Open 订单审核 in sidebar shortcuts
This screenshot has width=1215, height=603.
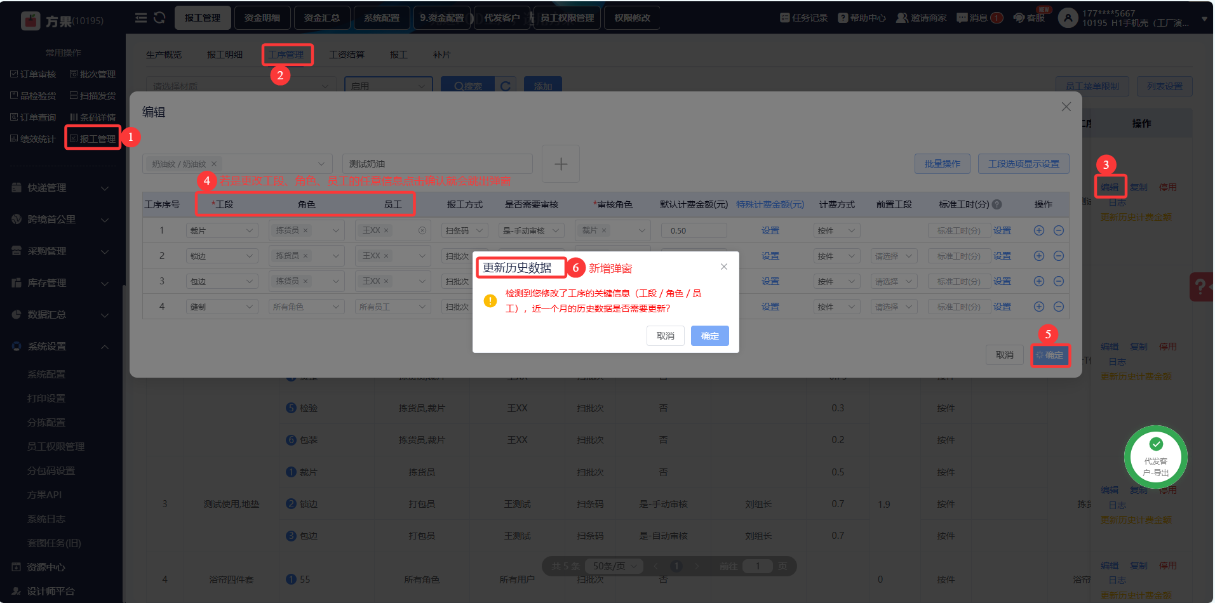tap(33, 74)
